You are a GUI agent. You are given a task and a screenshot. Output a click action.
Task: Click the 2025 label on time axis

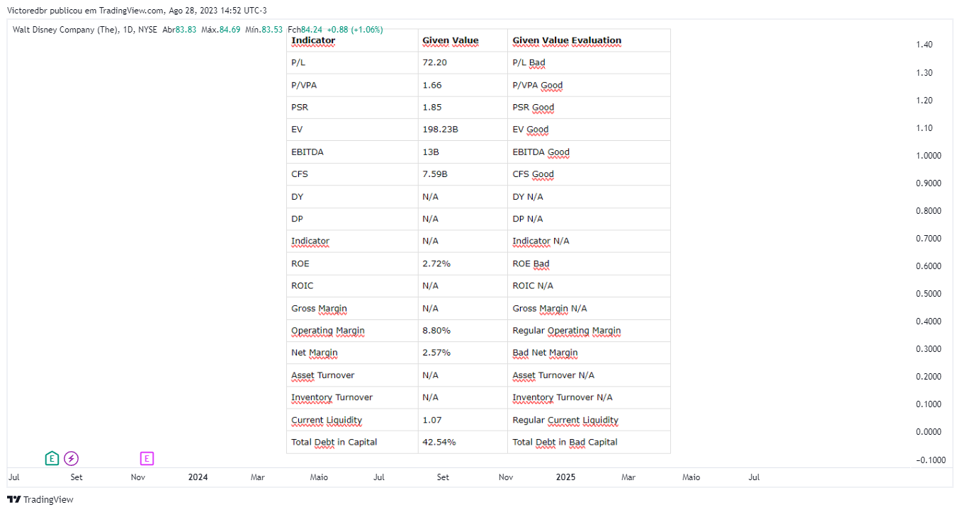pyautogui.click(x=565, y=477)
